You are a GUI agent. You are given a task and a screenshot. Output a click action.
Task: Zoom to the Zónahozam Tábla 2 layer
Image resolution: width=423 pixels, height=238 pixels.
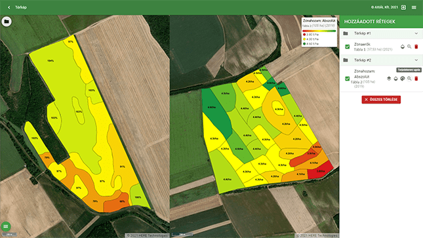409,79
